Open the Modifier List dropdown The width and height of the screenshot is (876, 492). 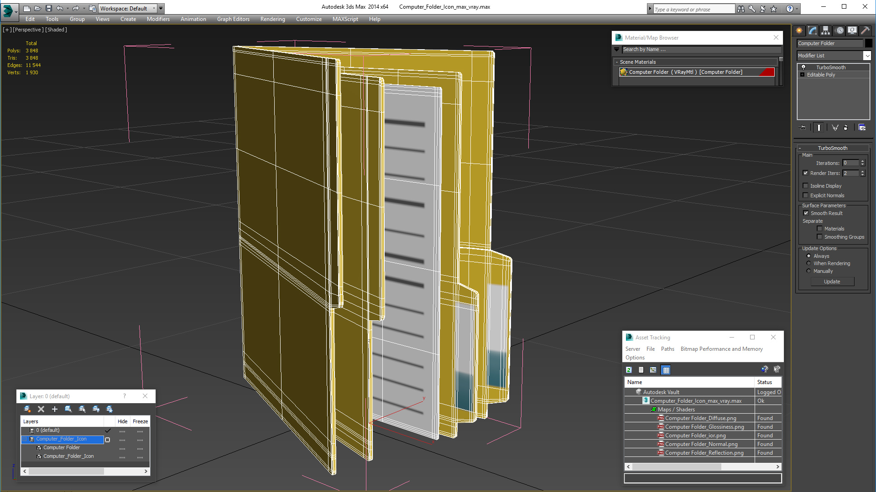coord(867,56)
